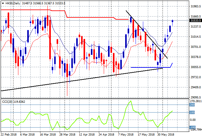Click the latest blue candlestick at far right

(x=173, y=21)
